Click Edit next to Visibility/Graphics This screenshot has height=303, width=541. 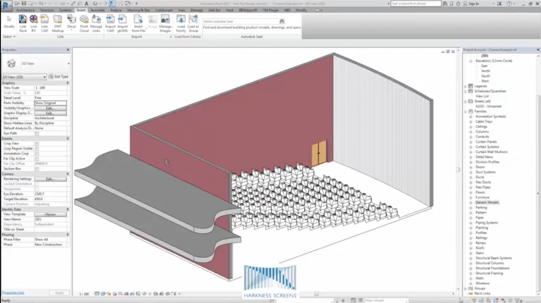(51, 108)
